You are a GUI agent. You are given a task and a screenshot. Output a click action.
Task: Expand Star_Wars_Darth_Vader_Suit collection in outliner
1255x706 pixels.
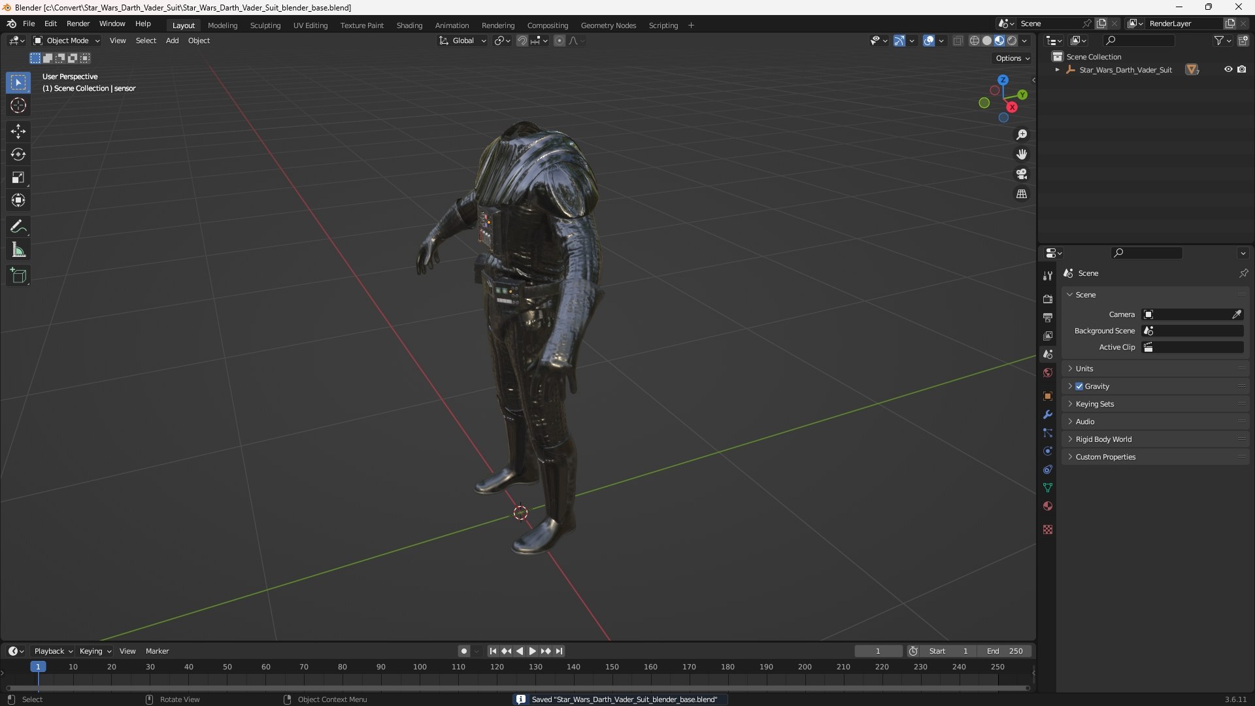pos(1058,69)
